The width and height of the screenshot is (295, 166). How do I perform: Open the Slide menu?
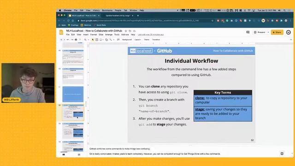101,35
